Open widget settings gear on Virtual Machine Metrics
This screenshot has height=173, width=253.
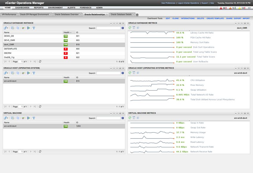[x=245, y=113]
